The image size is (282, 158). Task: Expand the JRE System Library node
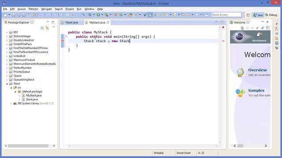[11, 104]
